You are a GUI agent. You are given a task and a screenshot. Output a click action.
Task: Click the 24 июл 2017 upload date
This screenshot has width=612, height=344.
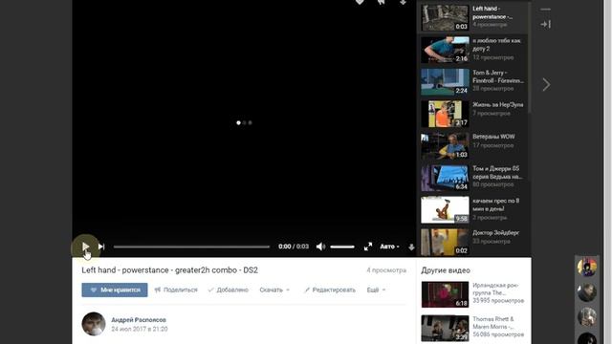tap(140, 329)
